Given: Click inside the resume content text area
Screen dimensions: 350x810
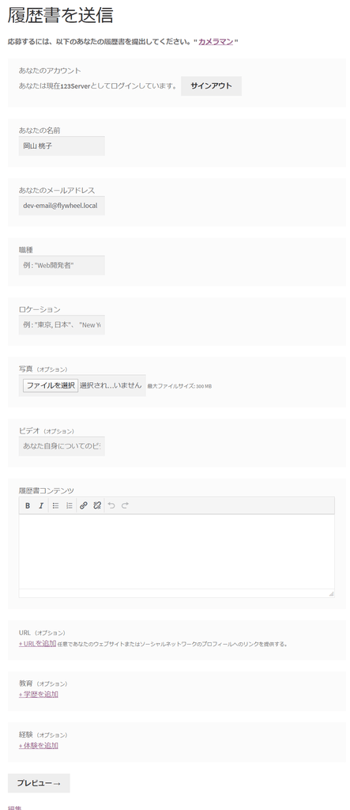Looking at the screenshot, I should [176, 551].
